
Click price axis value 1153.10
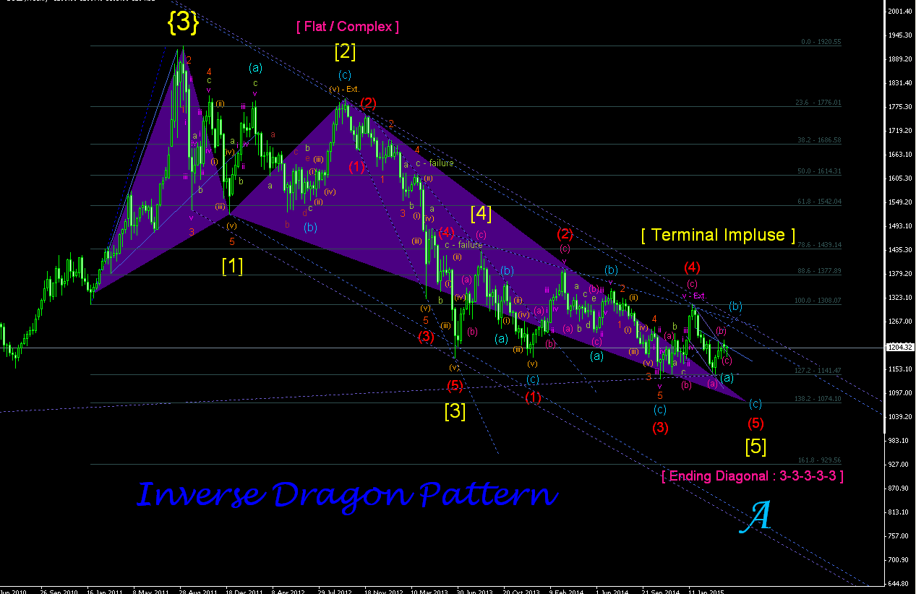(x=900, y=369)
